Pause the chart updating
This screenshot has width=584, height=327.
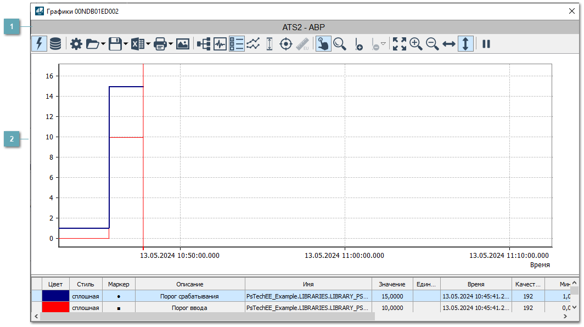coord(486,44)
